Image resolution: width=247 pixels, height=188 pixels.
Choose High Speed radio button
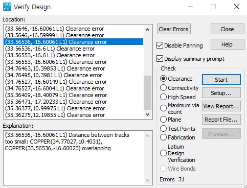point(163,97)
